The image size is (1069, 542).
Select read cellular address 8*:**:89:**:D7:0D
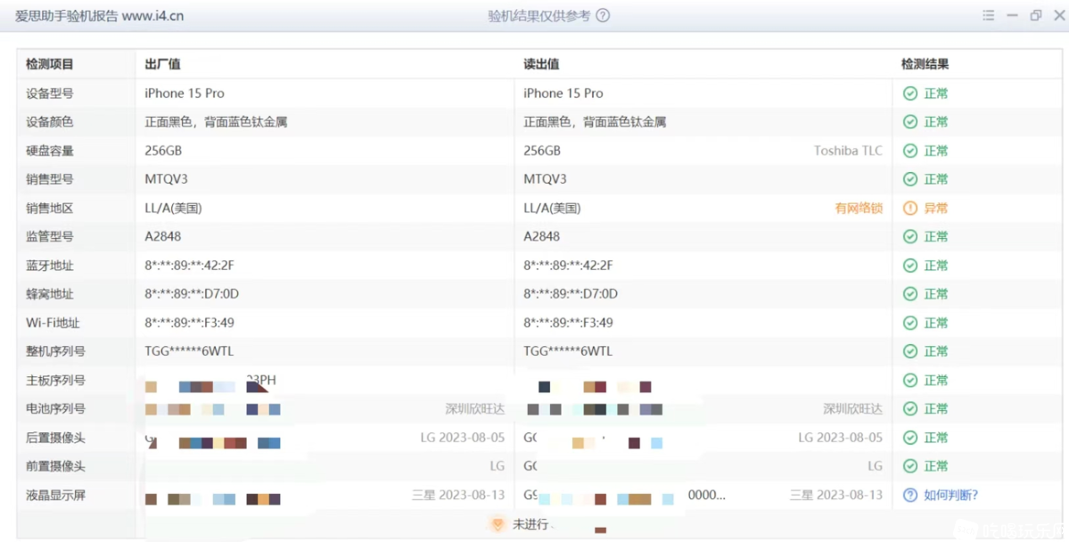571,294
